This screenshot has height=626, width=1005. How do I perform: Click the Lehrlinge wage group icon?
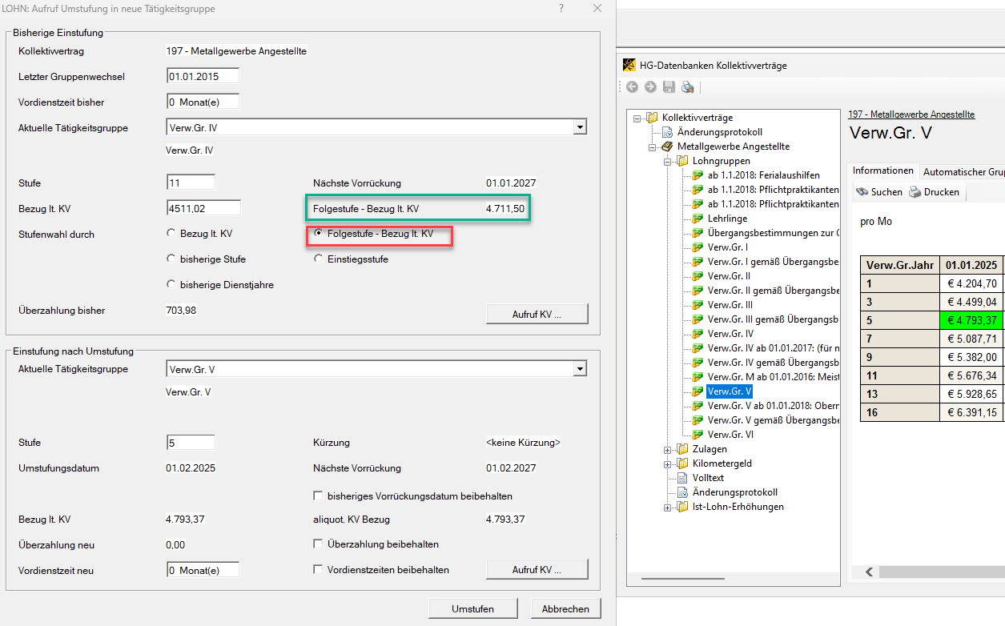pyautogui.click(x=697, y=219)
